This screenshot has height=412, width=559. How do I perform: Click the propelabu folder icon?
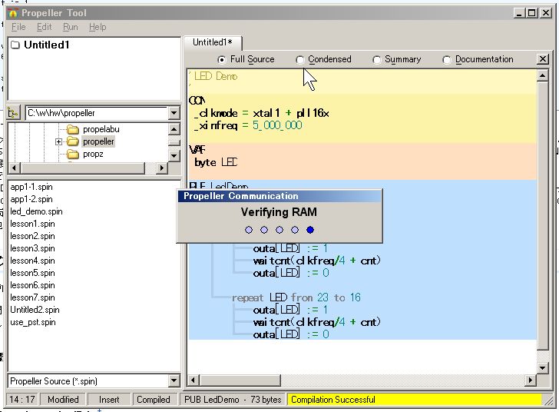[73, 129]
